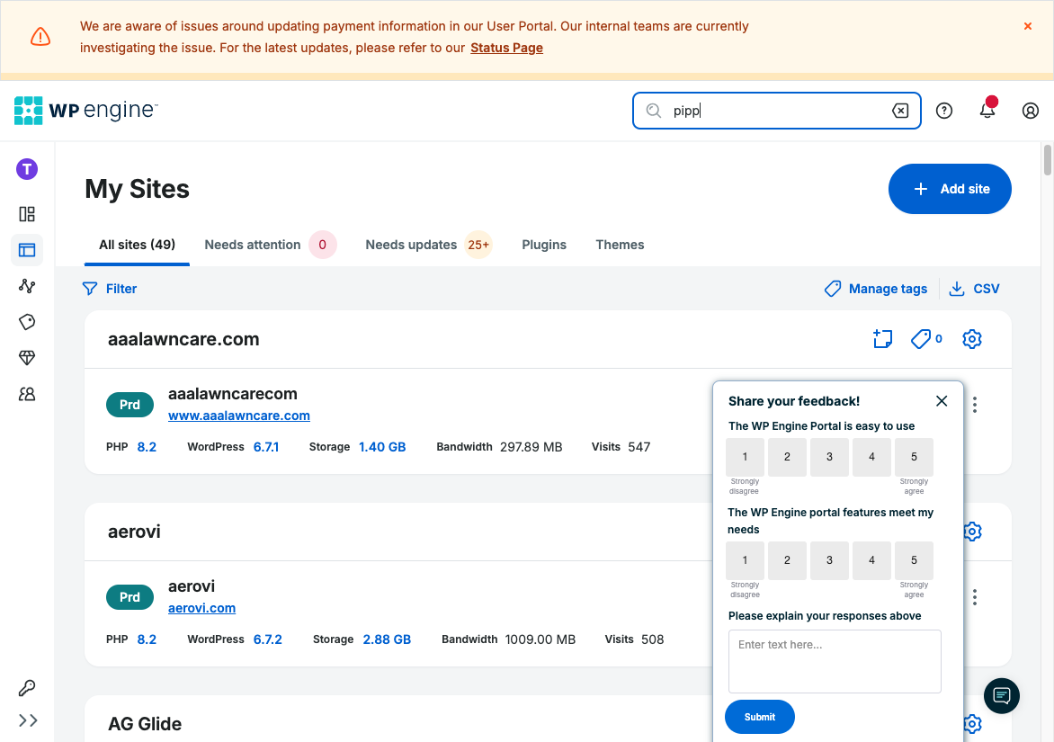Viewport: 1054px width, 742px height.
Task: Open three-dot menu for aerovi environment
Action: (974, 597)
